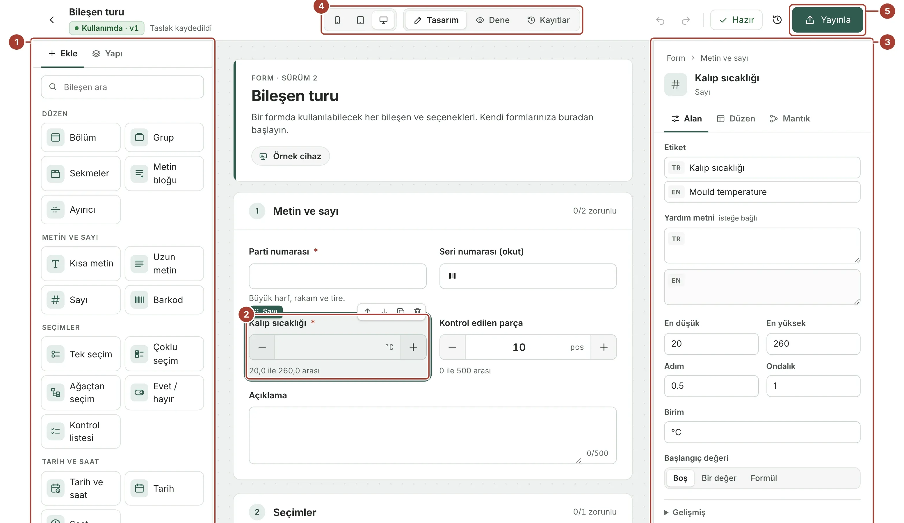This screenshot has height=523, width=904.
Task: Increase Kontrol edilen parça with plus
Action: (604, 347)
